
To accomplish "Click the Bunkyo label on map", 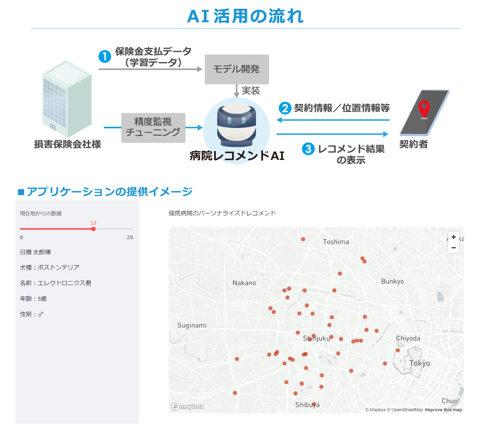I will (393, 281).
